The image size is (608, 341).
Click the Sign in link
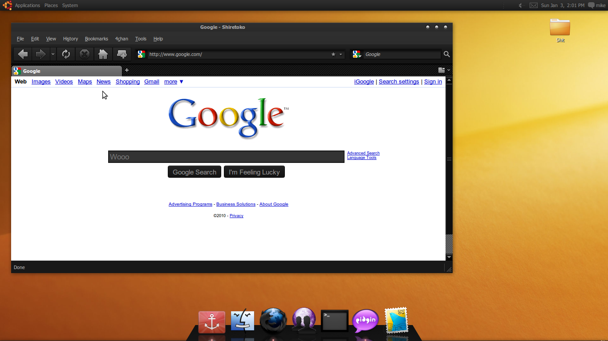coord(433,82)
